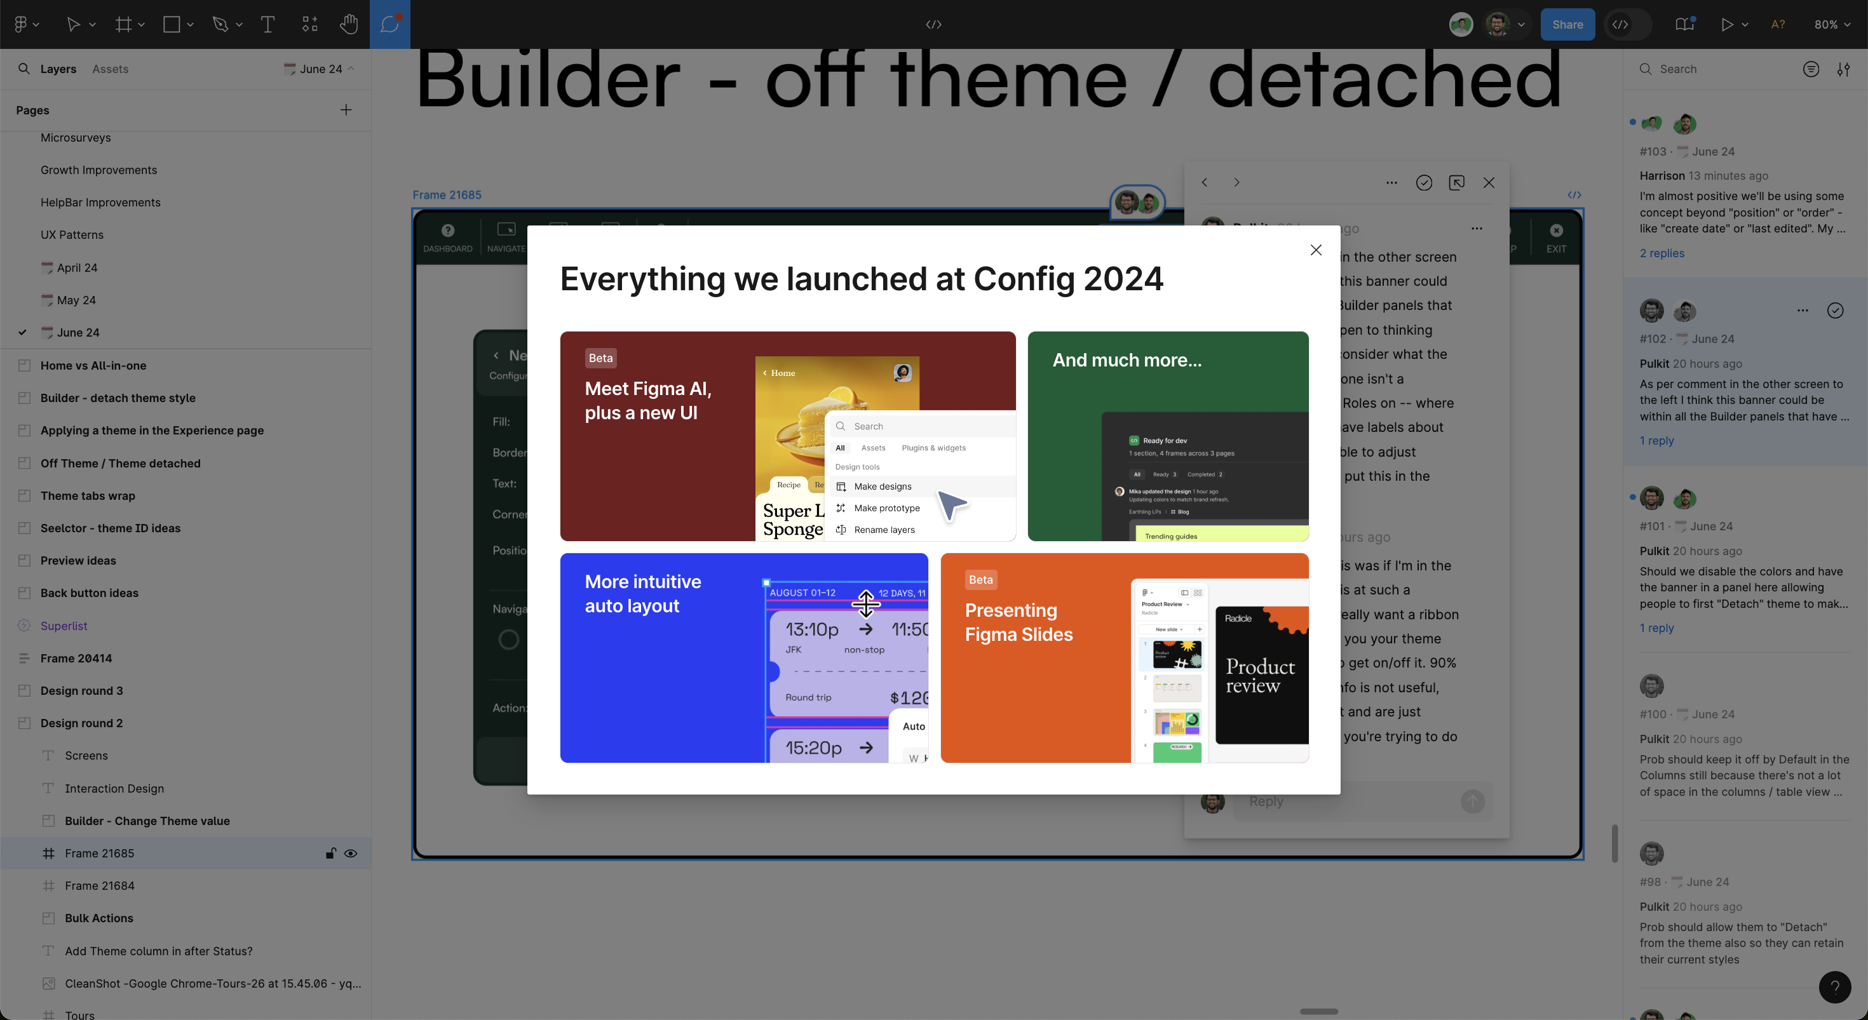Open pen tools dropdown arrow
The width and height of the screenshot is (1868, 1020).
click(x=238, y=25)
